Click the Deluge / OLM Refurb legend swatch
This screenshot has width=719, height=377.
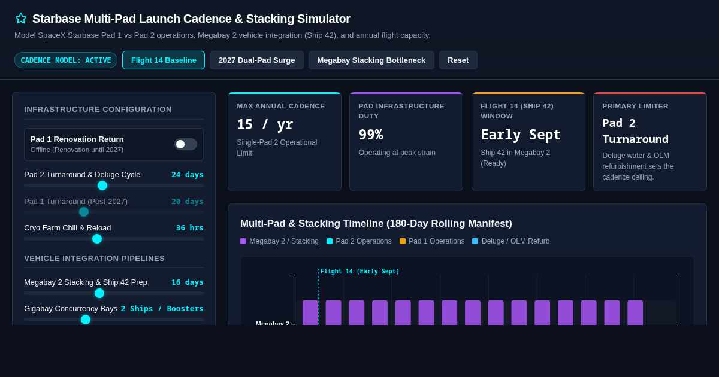tap(475, 241)
